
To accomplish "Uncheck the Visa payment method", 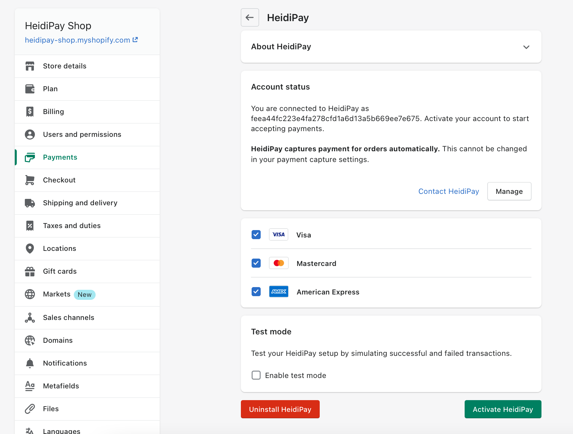I will 256,234.
